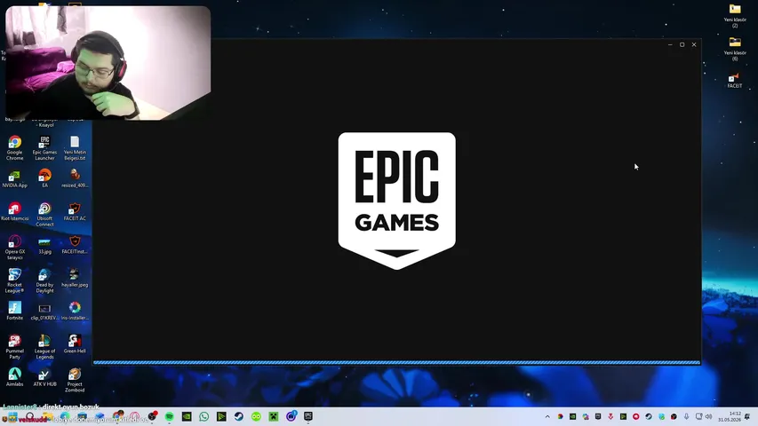This screenshot has width=758, height=426.
Task: Open the Ubisoft Connect desktop shortcut
Action: pos(44,214)
